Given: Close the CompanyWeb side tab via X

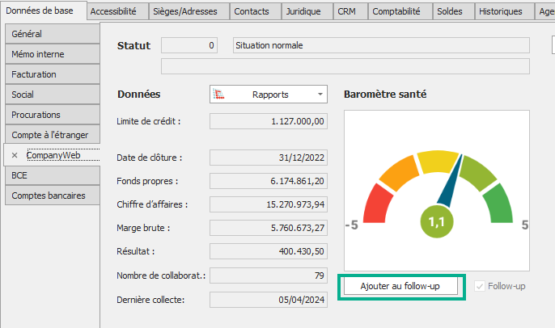Looking at the screenshot, I should (x=15, y=155).
